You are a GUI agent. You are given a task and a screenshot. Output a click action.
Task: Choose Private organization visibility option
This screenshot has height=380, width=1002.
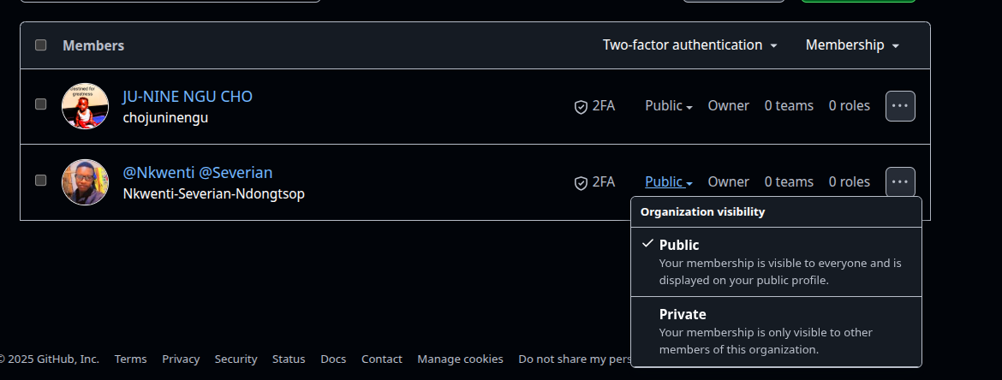pos(776,331)
